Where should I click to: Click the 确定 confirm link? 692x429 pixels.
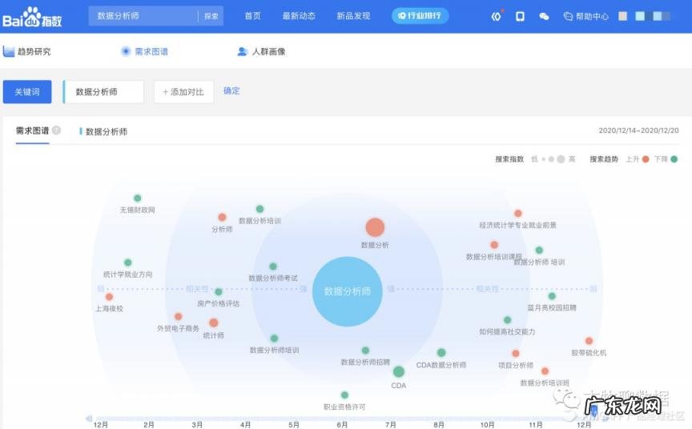[x=231, y=90]
